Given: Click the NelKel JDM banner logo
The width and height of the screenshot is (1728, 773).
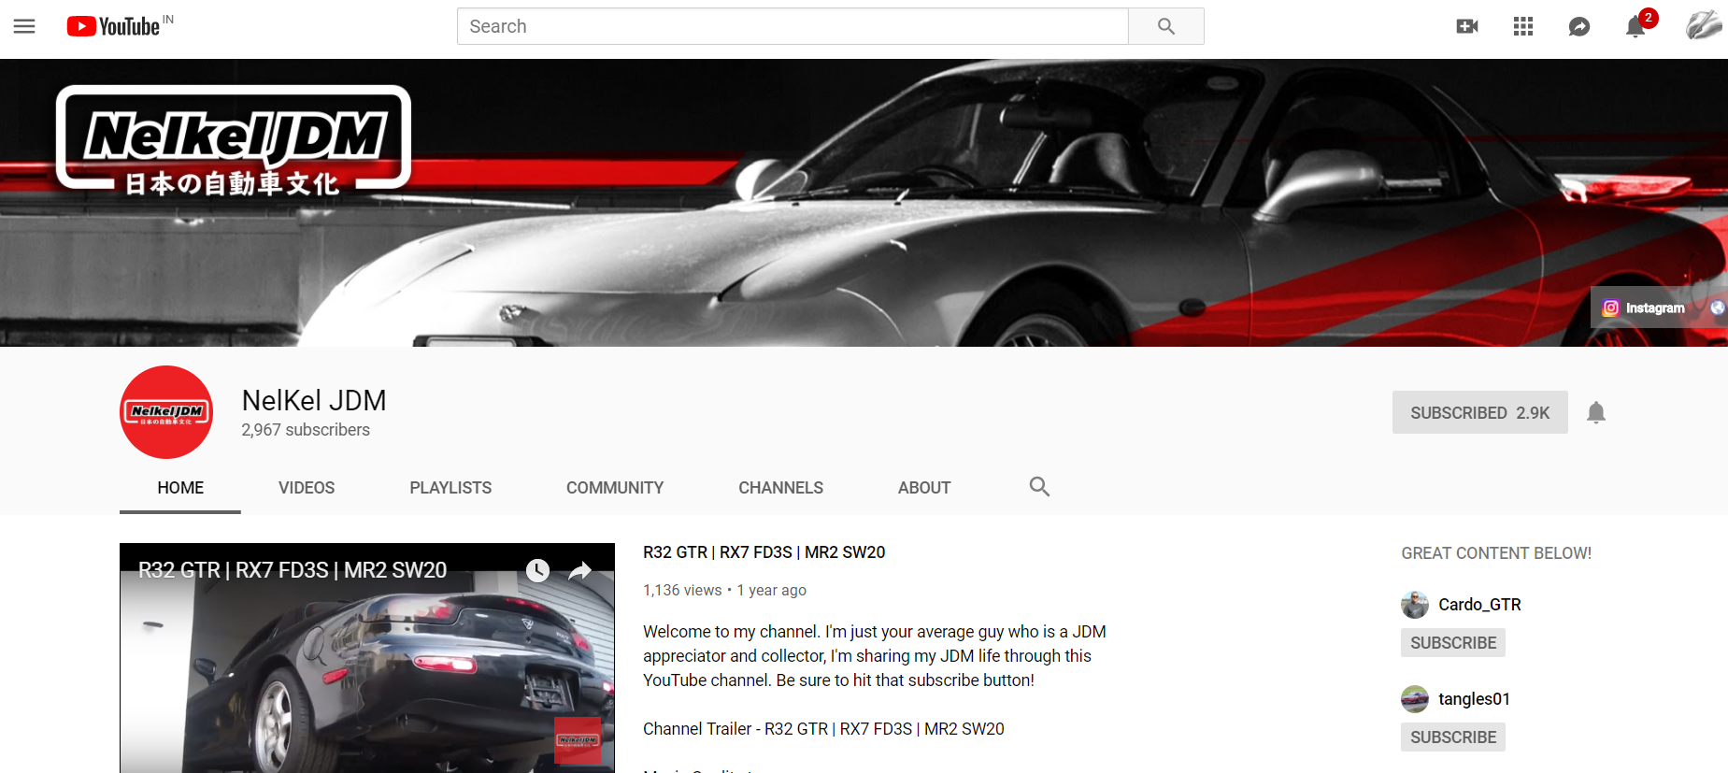Looking at the screenshot, I should [x=234, y=141].
